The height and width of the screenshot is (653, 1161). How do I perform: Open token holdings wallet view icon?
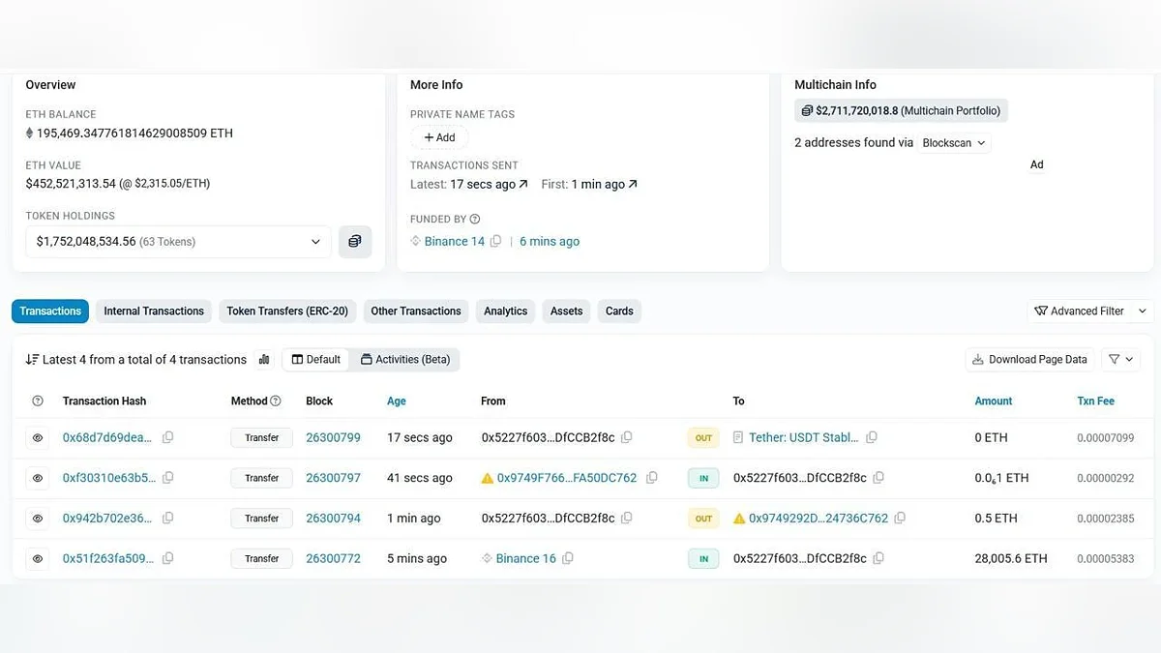[x=355, y=242]
